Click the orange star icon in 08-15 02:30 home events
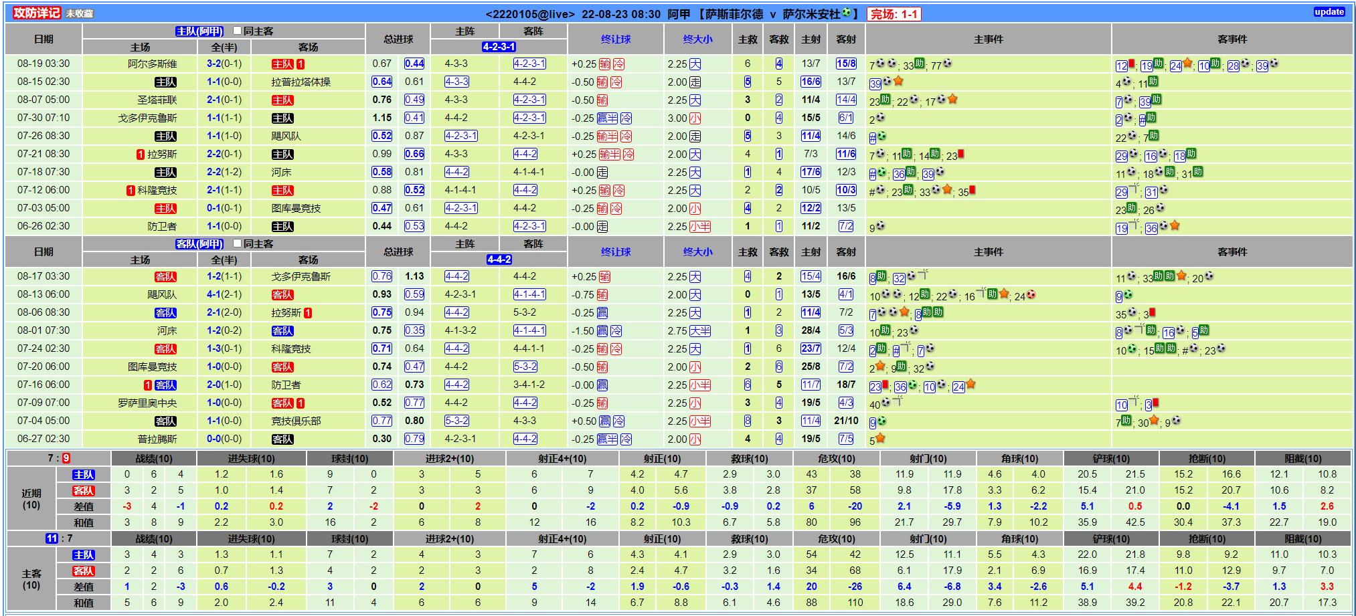Screen dimensions: 1356x616 tap(898, 82)
